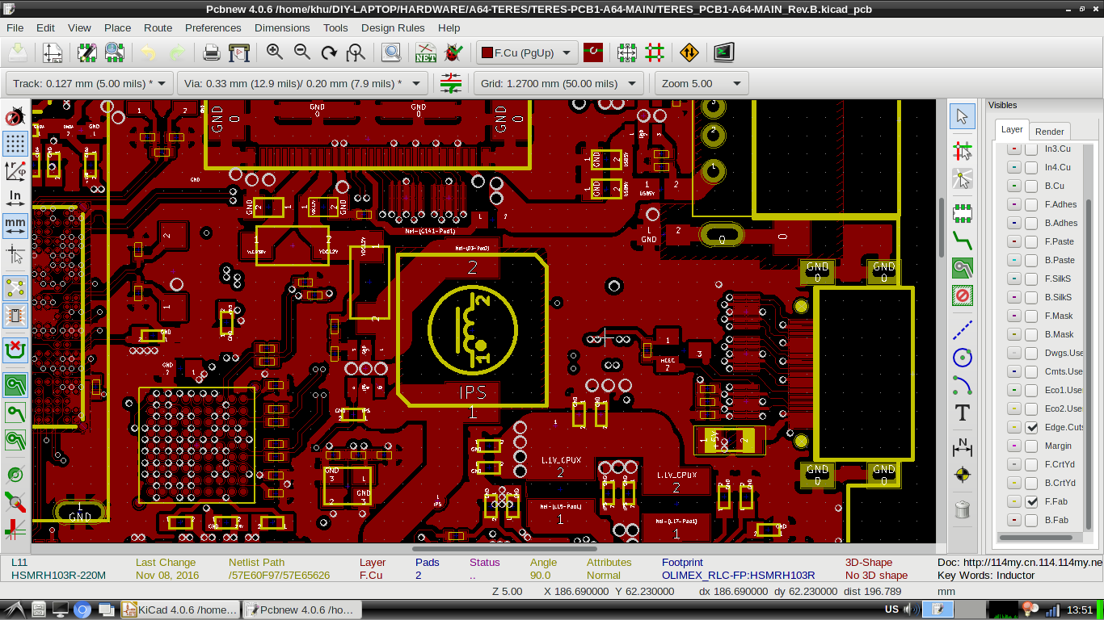
Task: Click the Pcbnew 4.0.6 taskbar button
Action: tap(302, 610)
